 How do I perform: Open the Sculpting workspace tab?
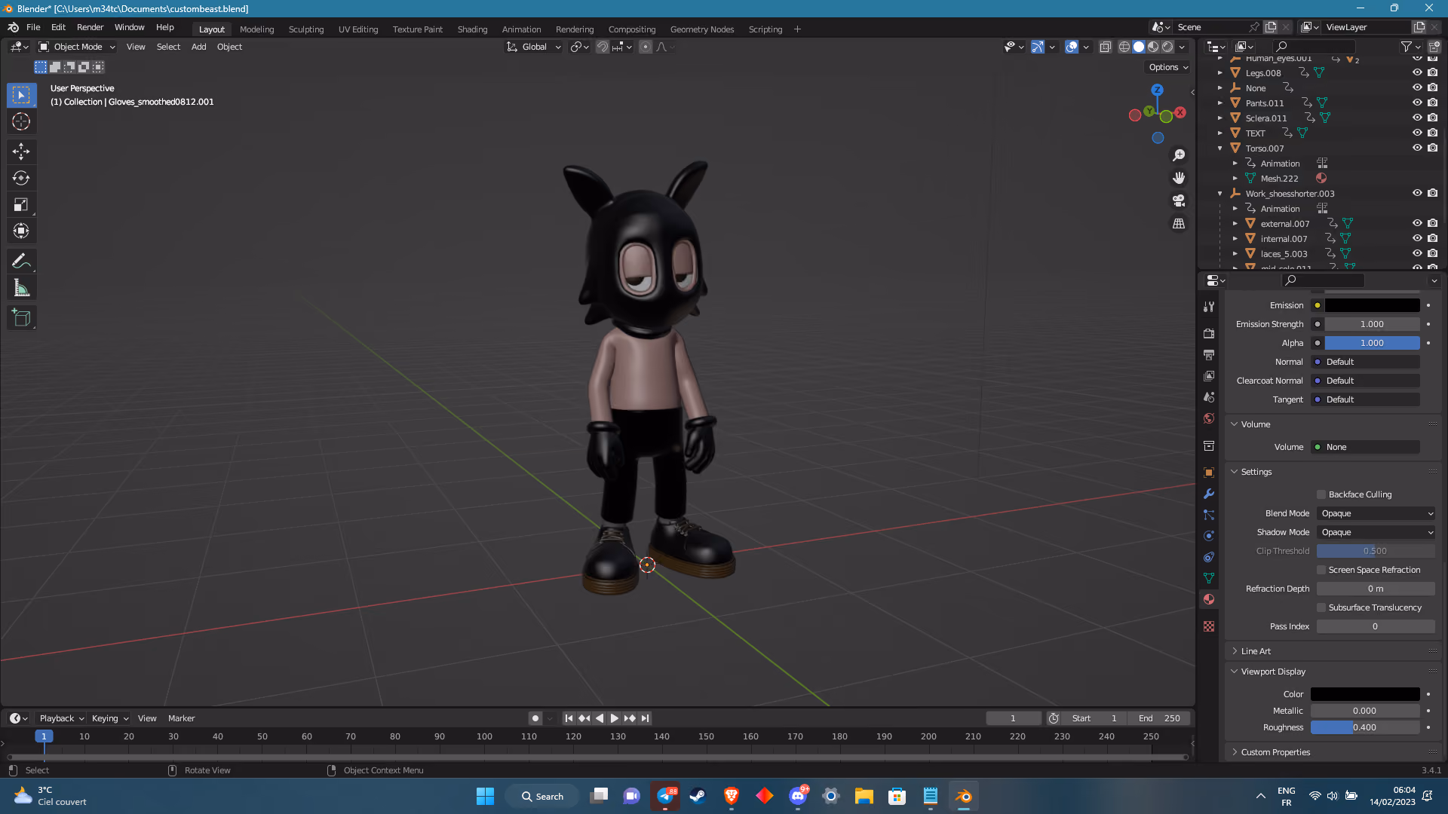[306, 29]
